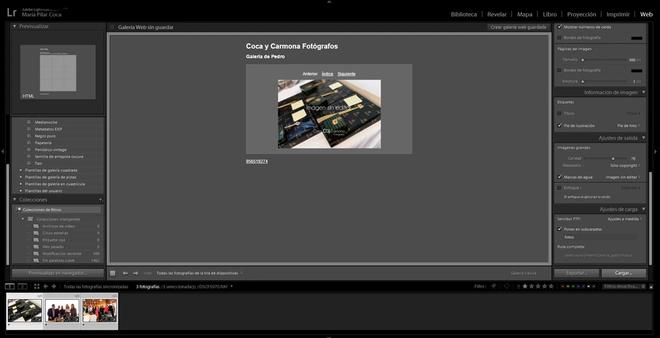Collapse Ajustes de carga panel
Screen dimensions: 660x338
coord(643,209)
